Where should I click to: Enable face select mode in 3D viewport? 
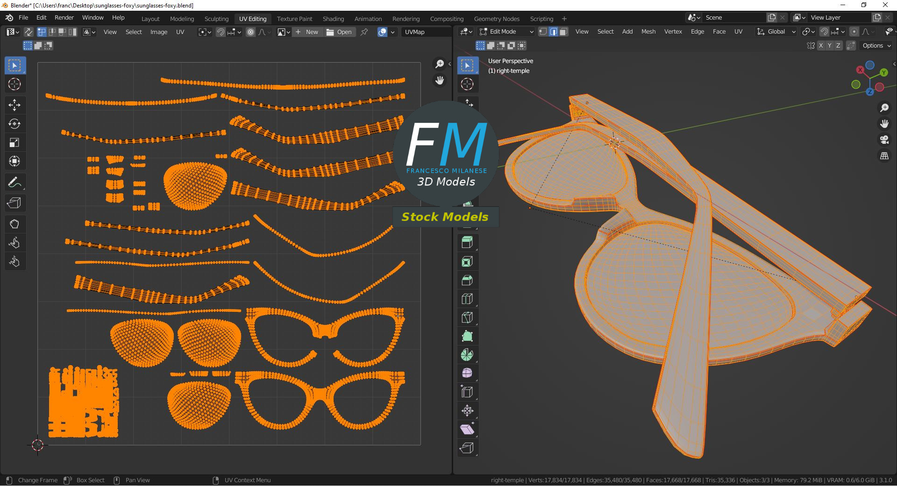click(x=563, y=32)
